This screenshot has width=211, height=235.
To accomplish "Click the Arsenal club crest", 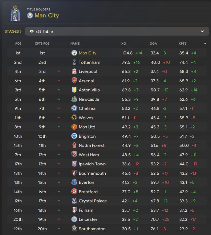I will [74, 81].
